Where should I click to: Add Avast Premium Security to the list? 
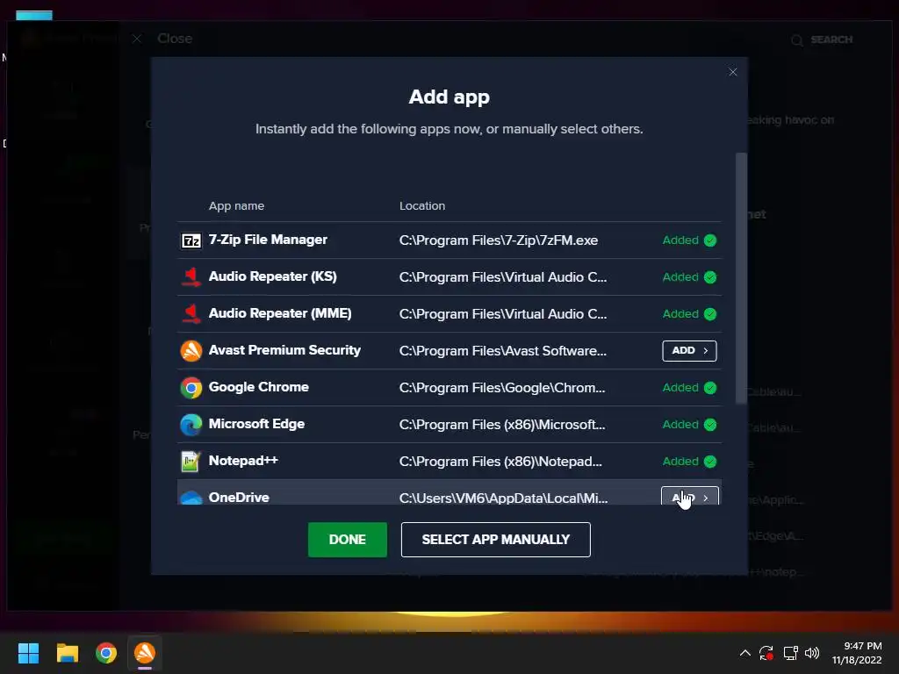(689, 351)
